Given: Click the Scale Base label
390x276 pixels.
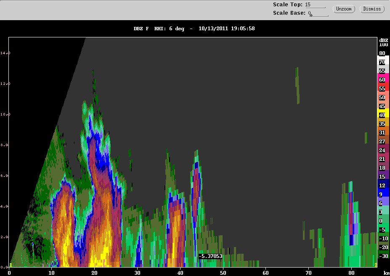Looking at the screenshot, I should tap(289, 13).
